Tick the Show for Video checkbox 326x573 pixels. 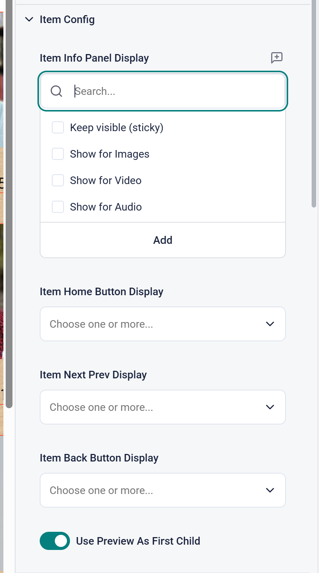(58, 181)
